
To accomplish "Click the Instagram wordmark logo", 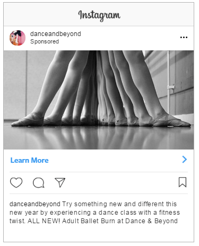I will pos(99,15).
